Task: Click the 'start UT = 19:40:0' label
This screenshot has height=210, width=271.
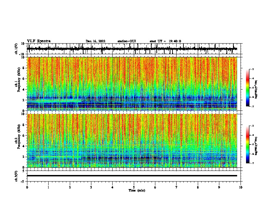Action: (165, 41)
